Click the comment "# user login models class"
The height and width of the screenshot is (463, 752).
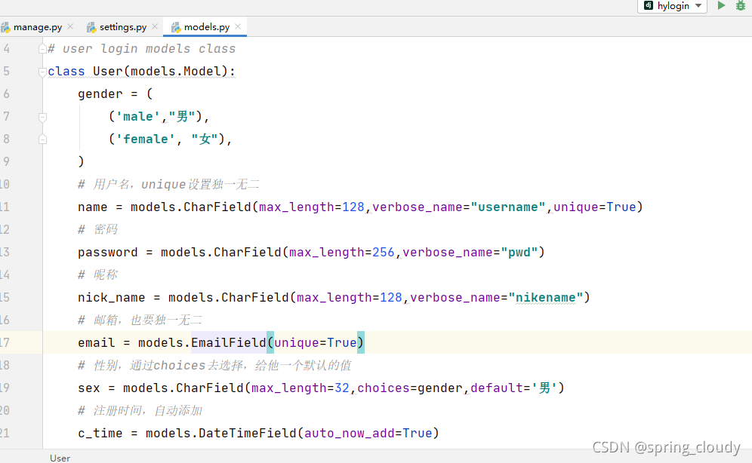142,49
